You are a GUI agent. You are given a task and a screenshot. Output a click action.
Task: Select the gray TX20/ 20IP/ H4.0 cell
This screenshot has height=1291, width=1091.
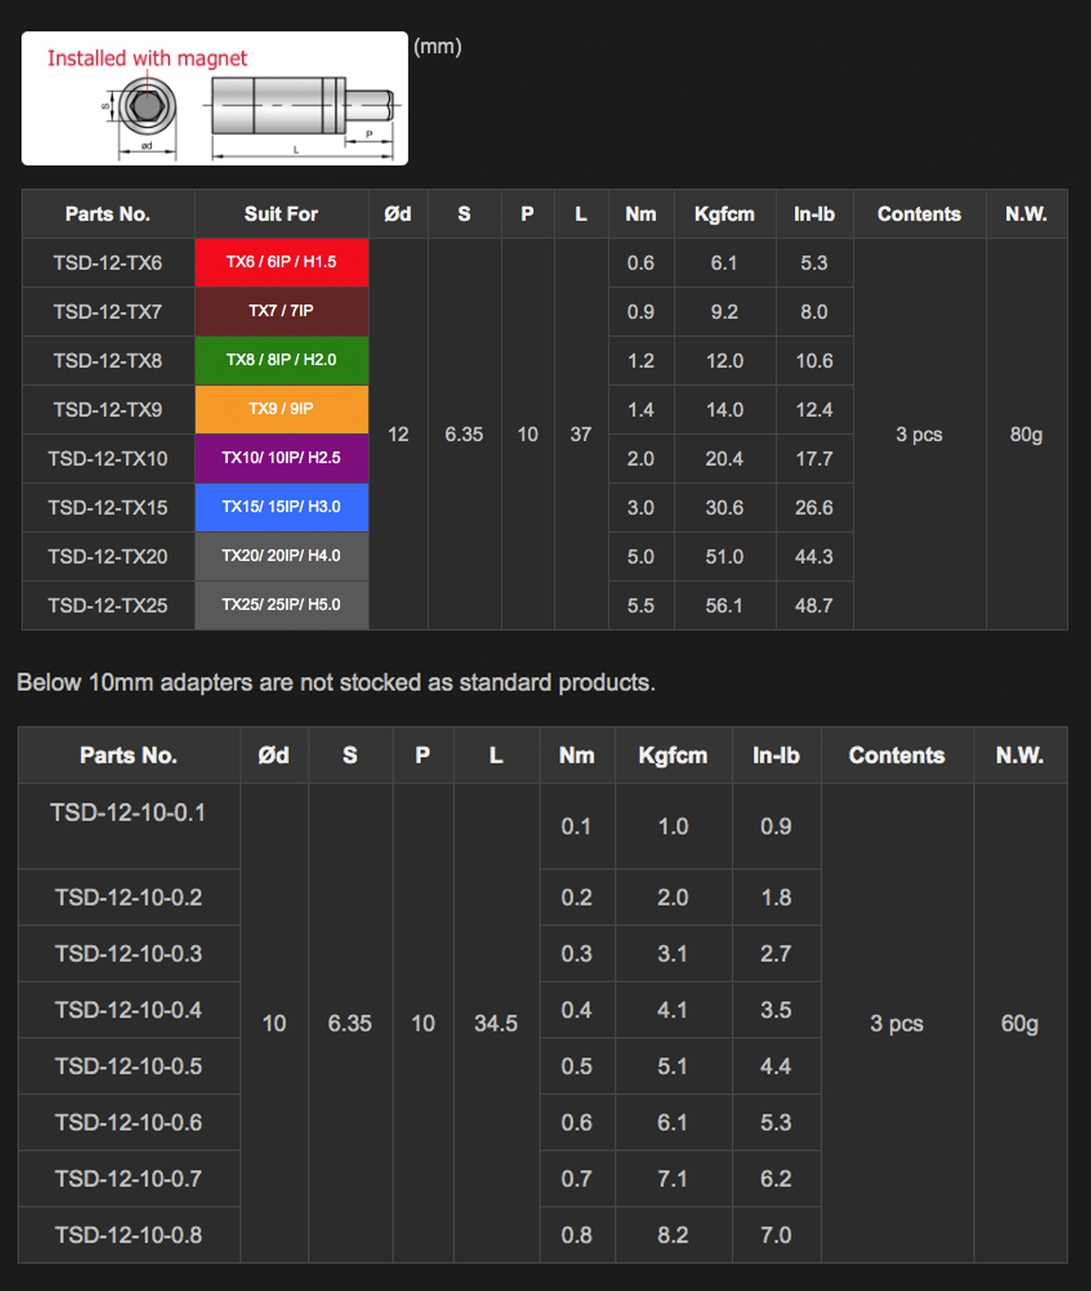pos(282,557)
